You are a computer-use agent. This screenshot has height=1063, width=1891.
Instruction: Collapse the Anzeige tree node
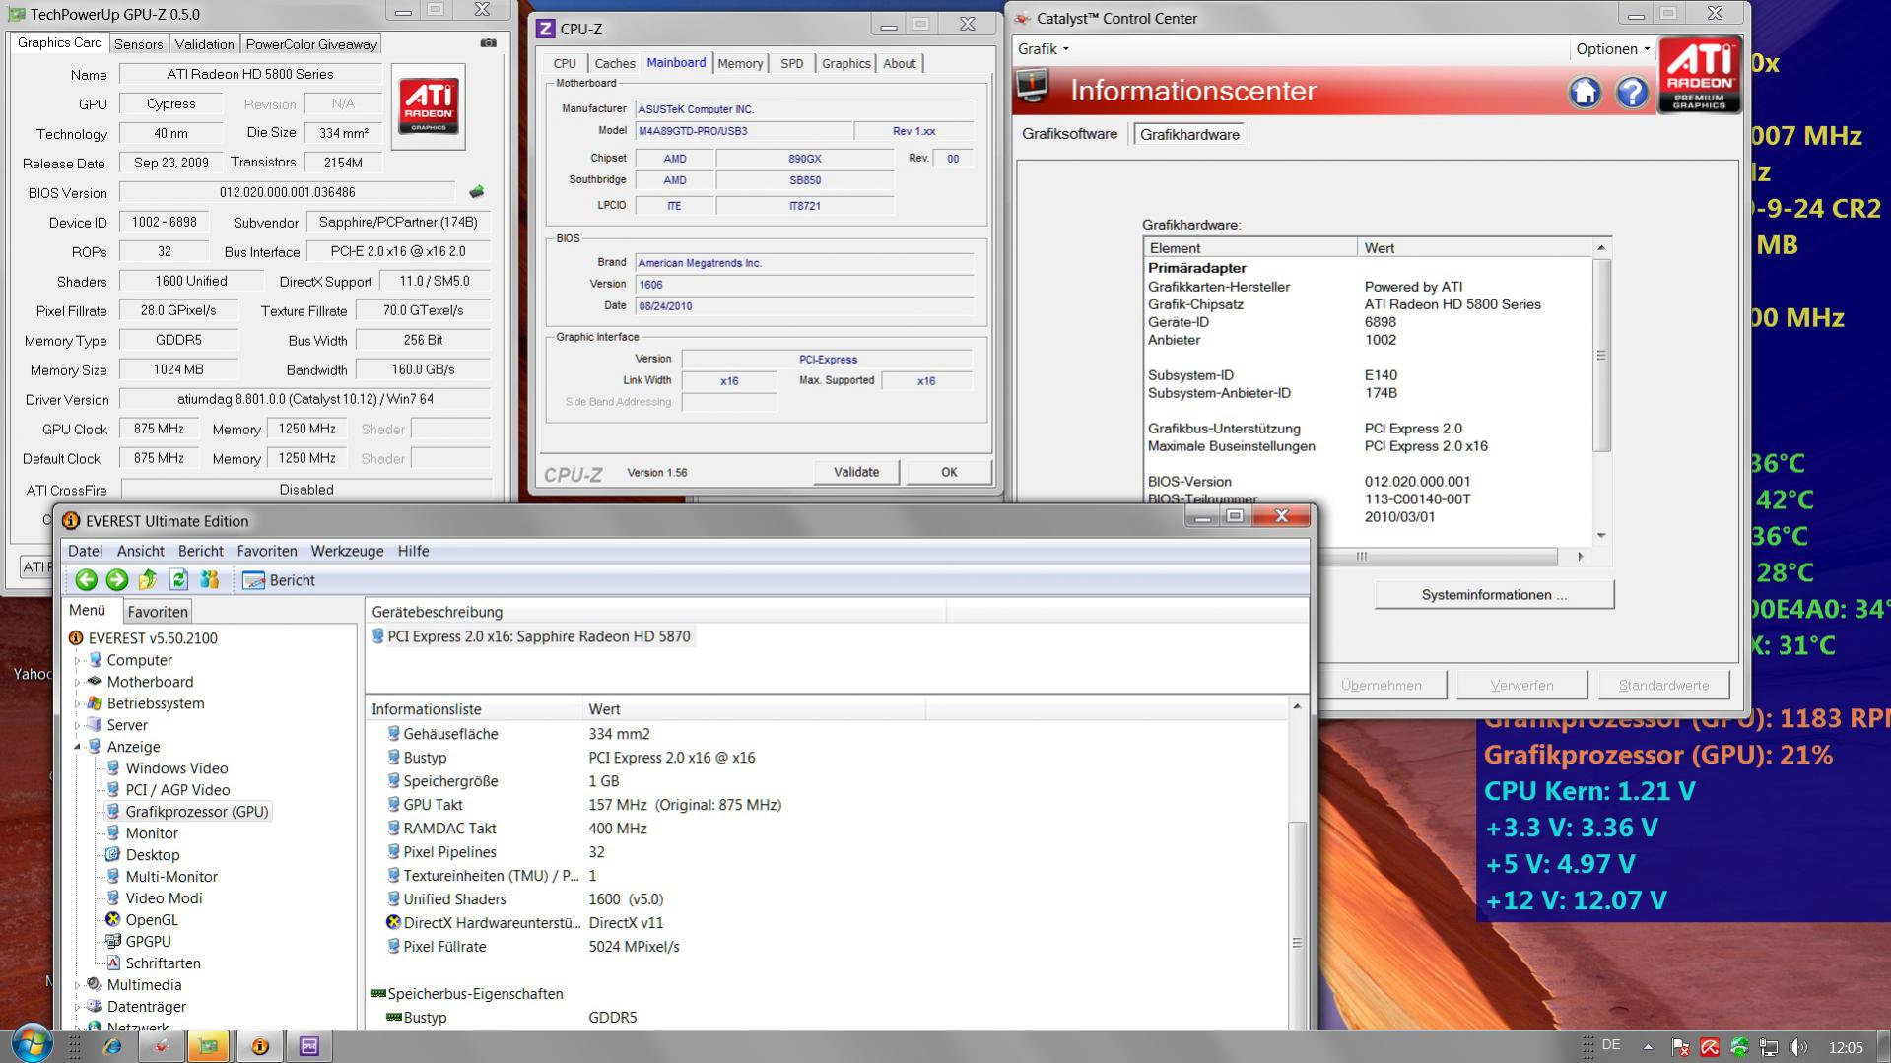78,747
